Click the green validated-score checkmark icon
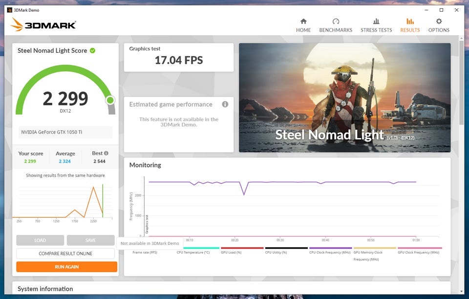This screenshot has height=299, width=469. click(x=93, y=50)
